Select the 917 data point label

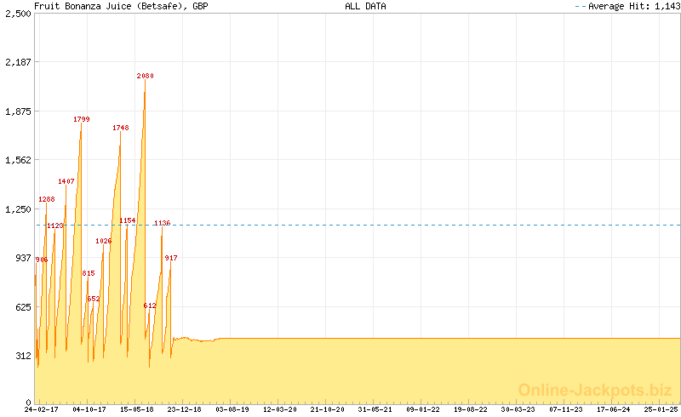[x=171, y=258]
